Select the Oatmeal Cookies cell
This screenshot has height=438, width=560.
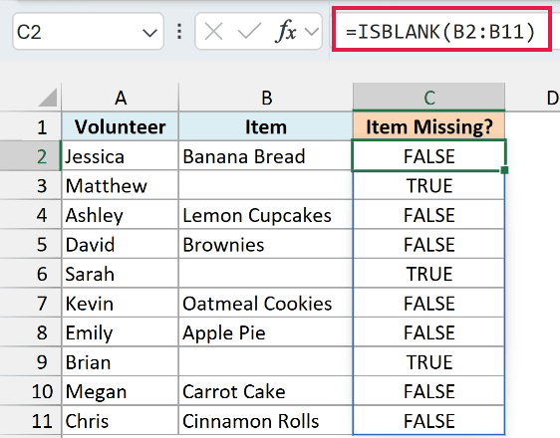(266, 304)
